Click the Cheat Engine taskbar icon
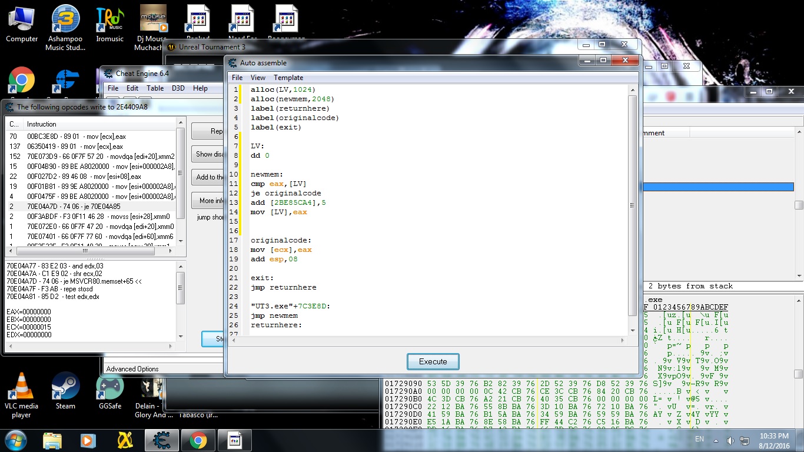This screenshot has height=452, width=804. tap(161, 440)
